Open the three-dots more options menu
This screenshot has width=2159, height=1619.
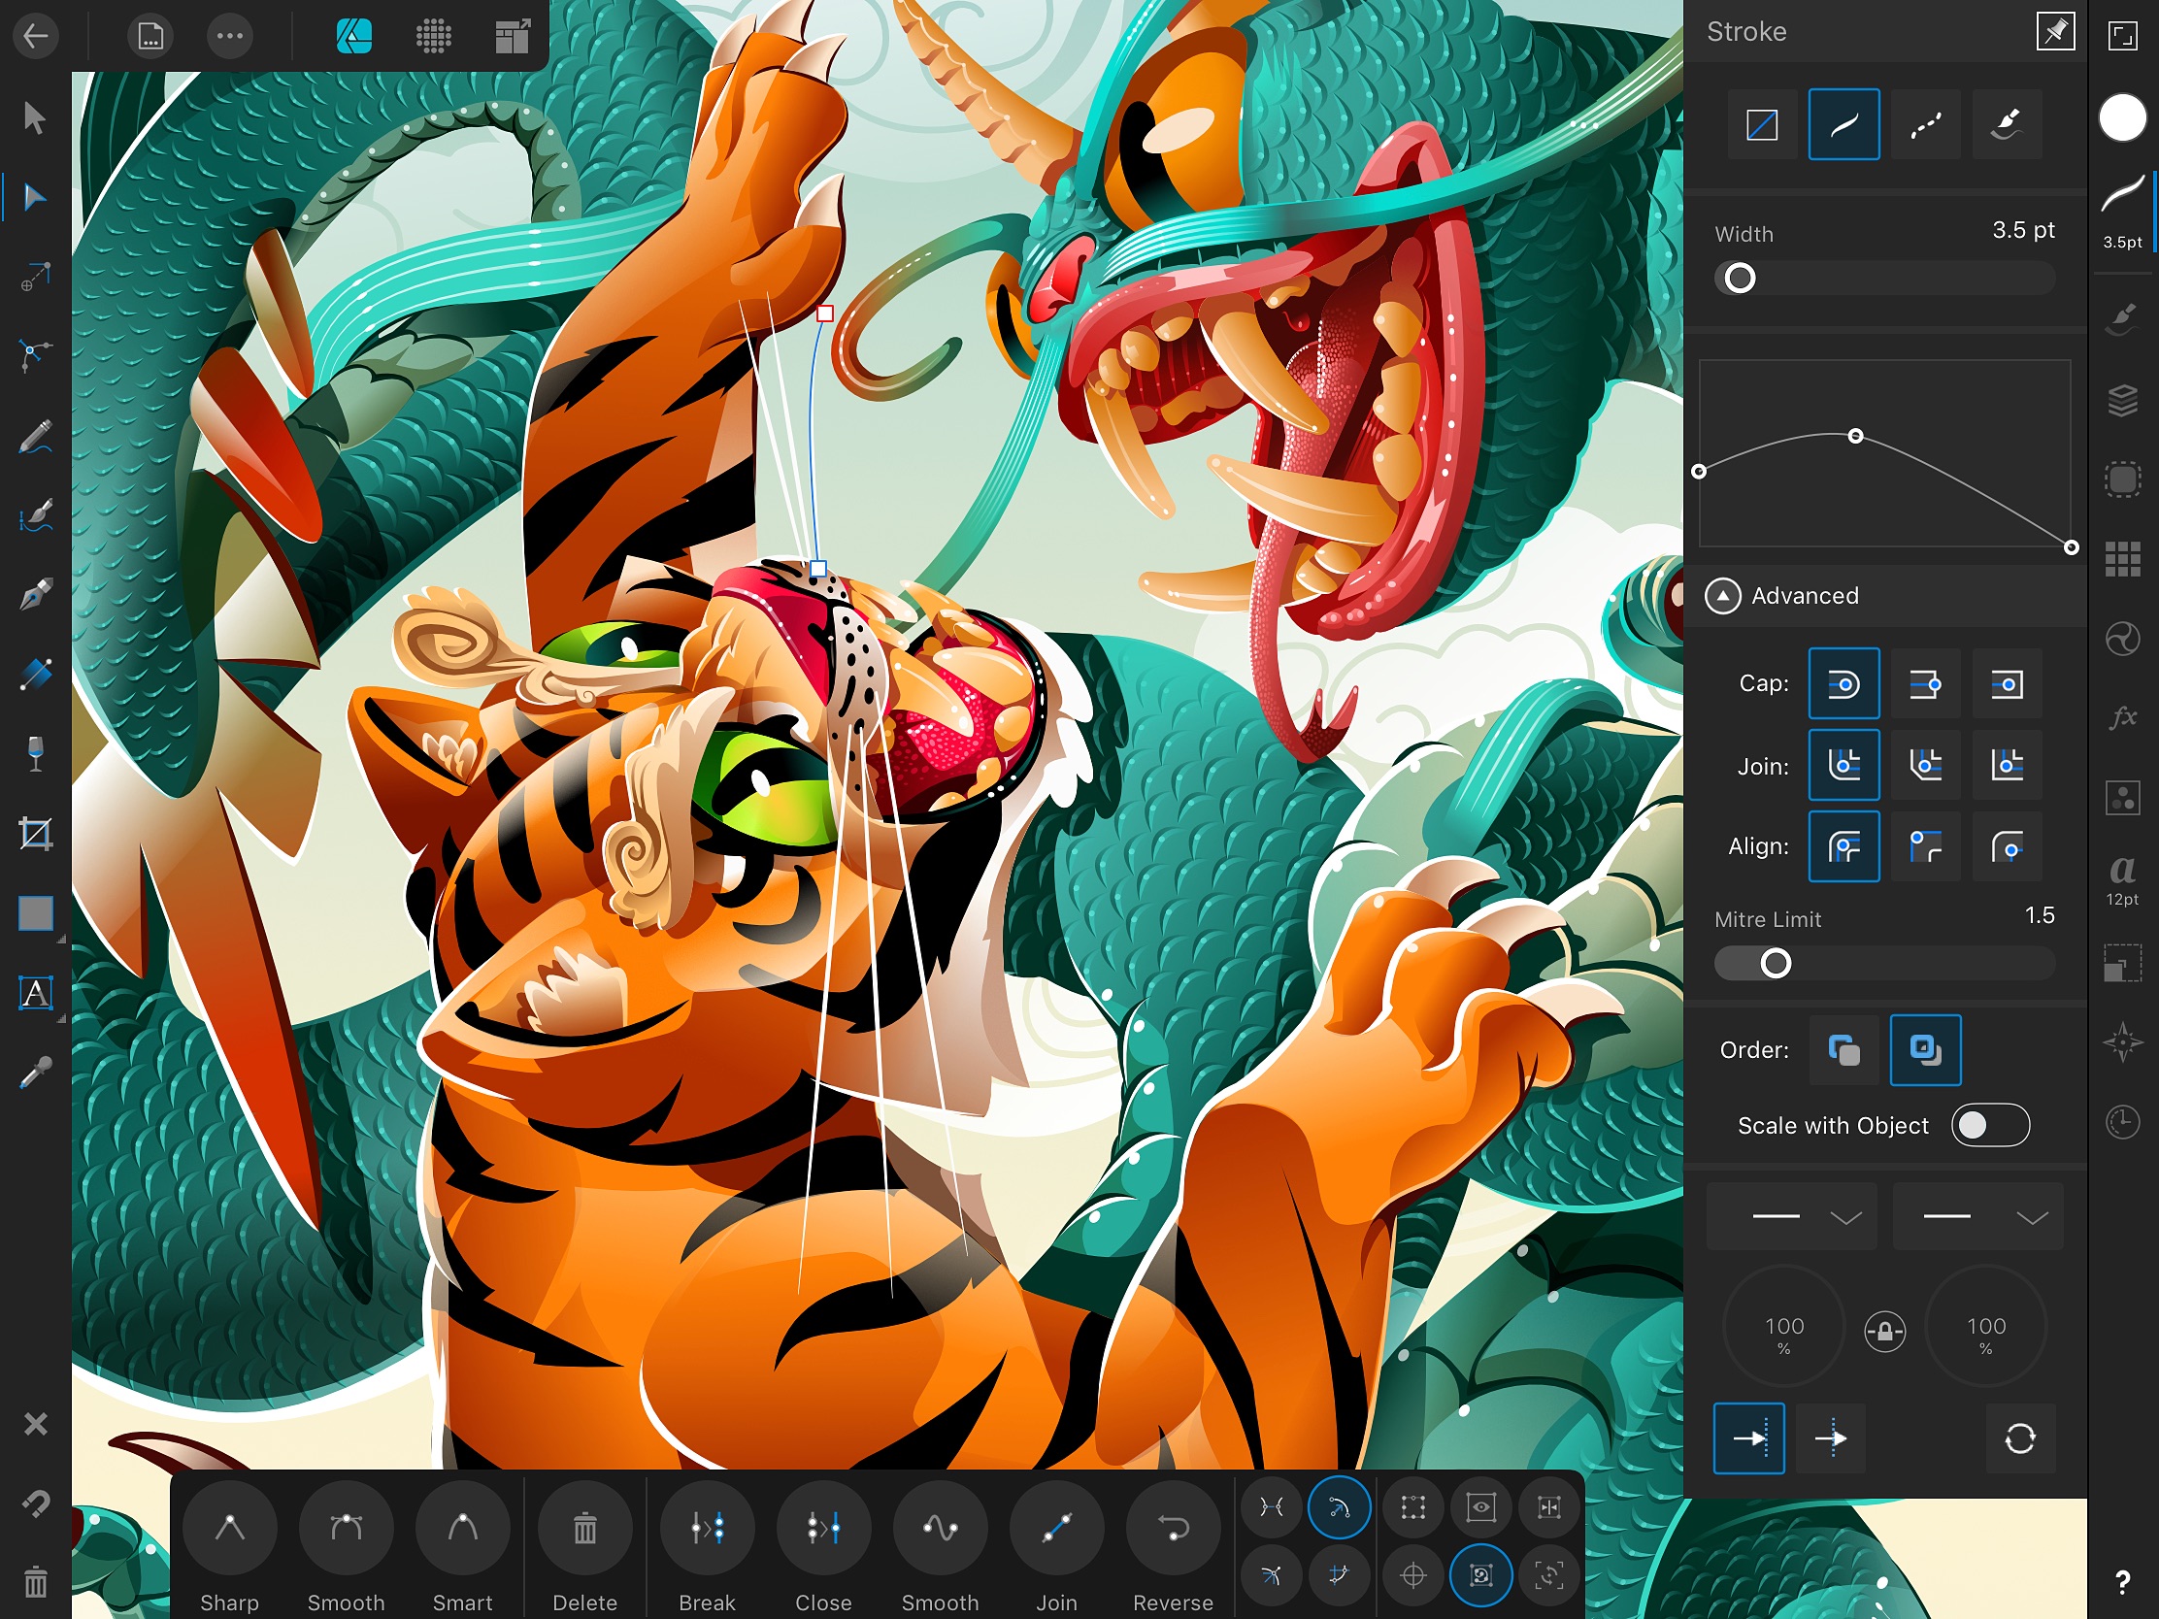click(x=230, y=36)
